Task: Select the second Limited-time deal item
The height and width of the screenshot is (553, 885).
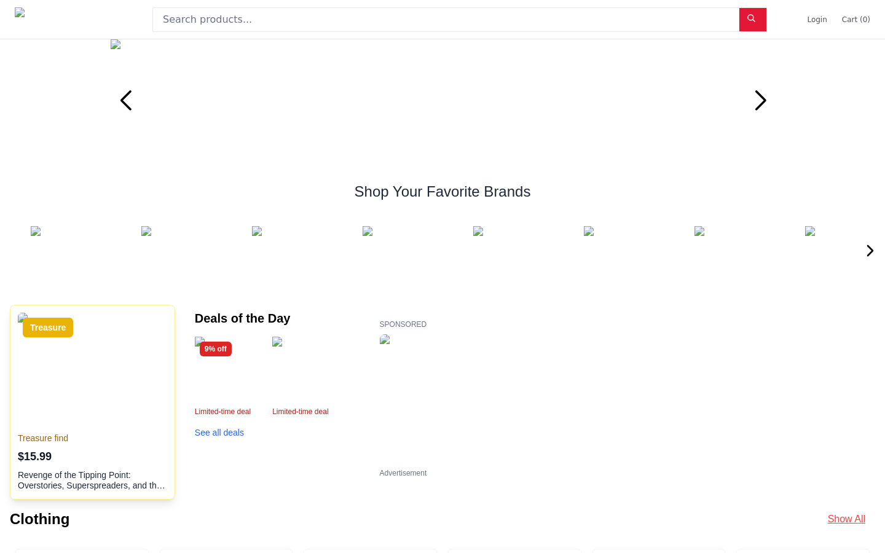Action: click(x=301, y=412)
